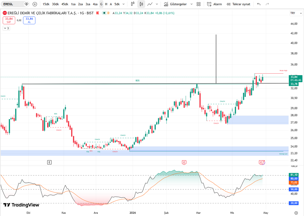Choose the 5dk interval
Image resolution: width=304 pixels, height=216 pixels.
(x=117, y=4)
